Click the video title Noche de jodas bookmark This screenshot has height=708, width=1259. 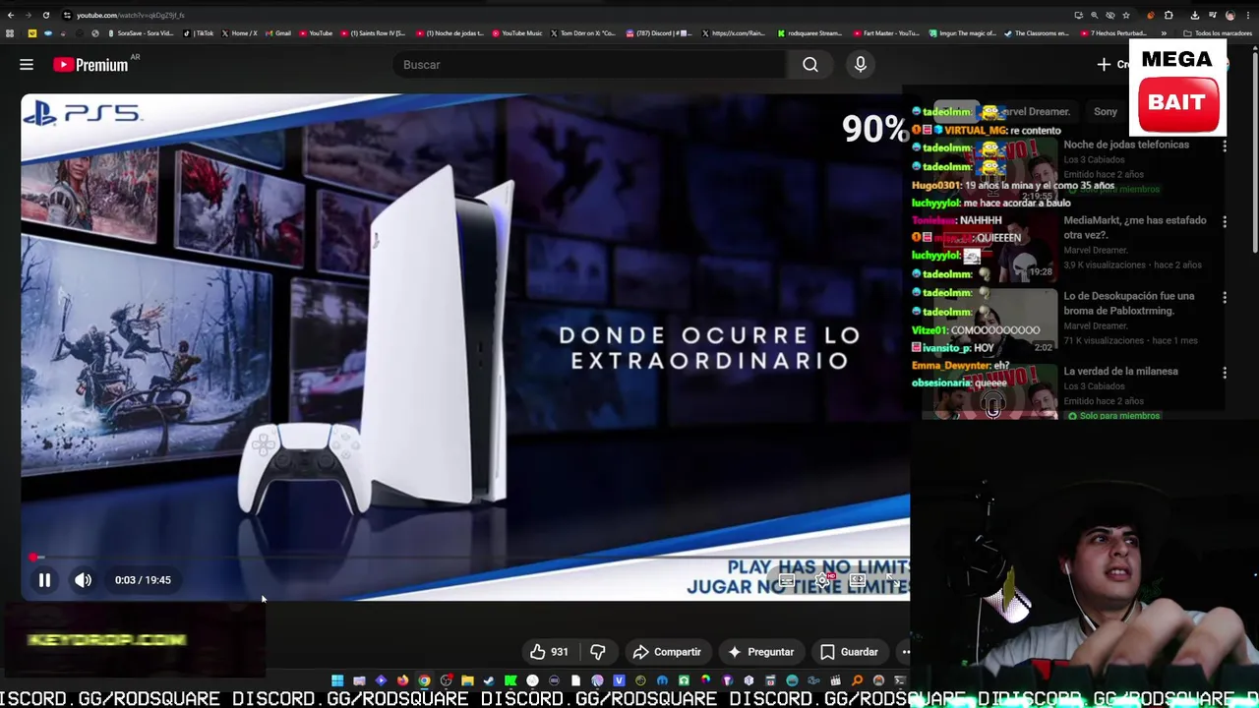pyautogui.click(x=448, y=33)
